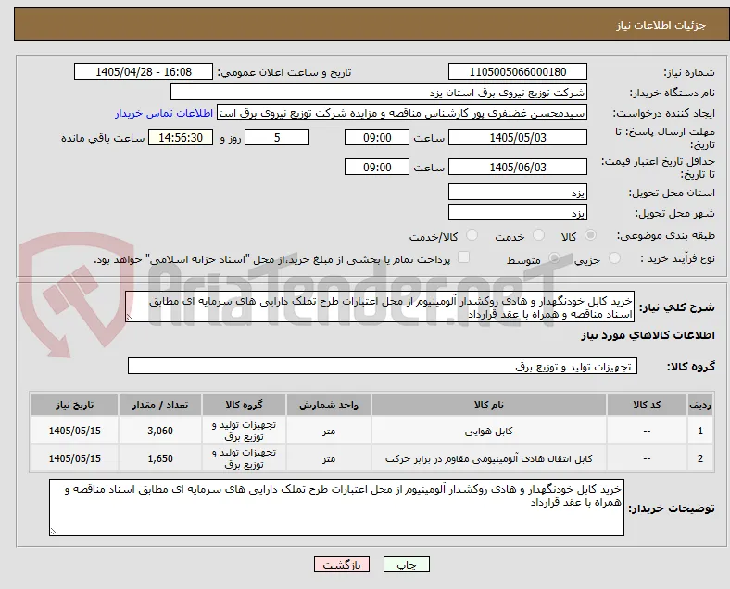Click the کابل هوایی item name cell
Image resolution: width=730 pixels, height=589 pixels.
[x=489, y=431]
